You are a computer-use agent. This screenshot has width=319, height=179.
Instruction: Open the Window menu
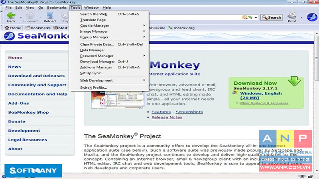pos(91,8)
